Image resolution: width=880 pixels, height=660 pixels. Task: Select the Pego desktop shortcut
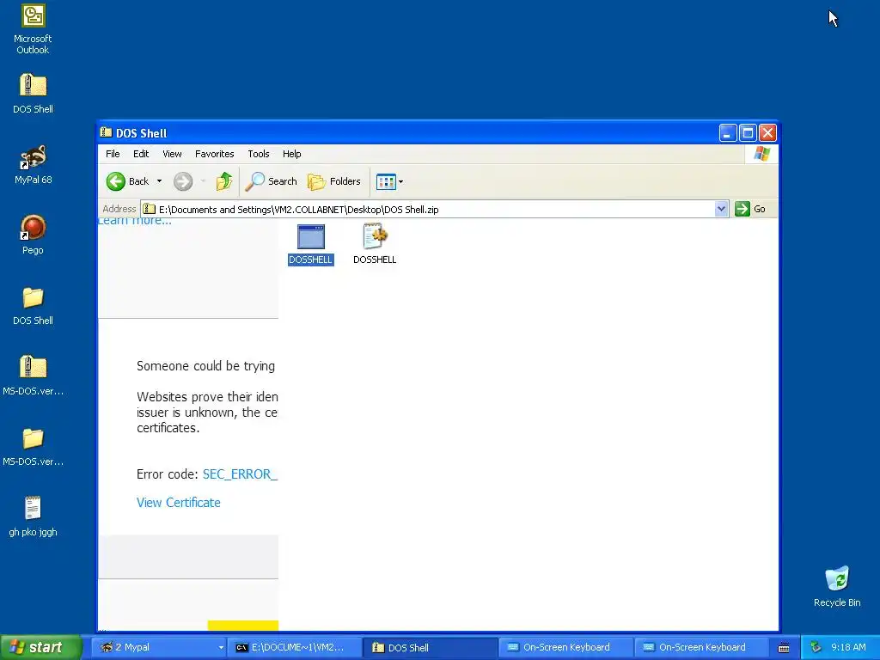[x=33, y=235]
